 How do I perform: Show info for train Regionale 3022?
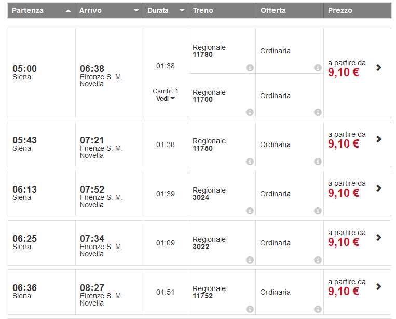(x=250, y=260)
